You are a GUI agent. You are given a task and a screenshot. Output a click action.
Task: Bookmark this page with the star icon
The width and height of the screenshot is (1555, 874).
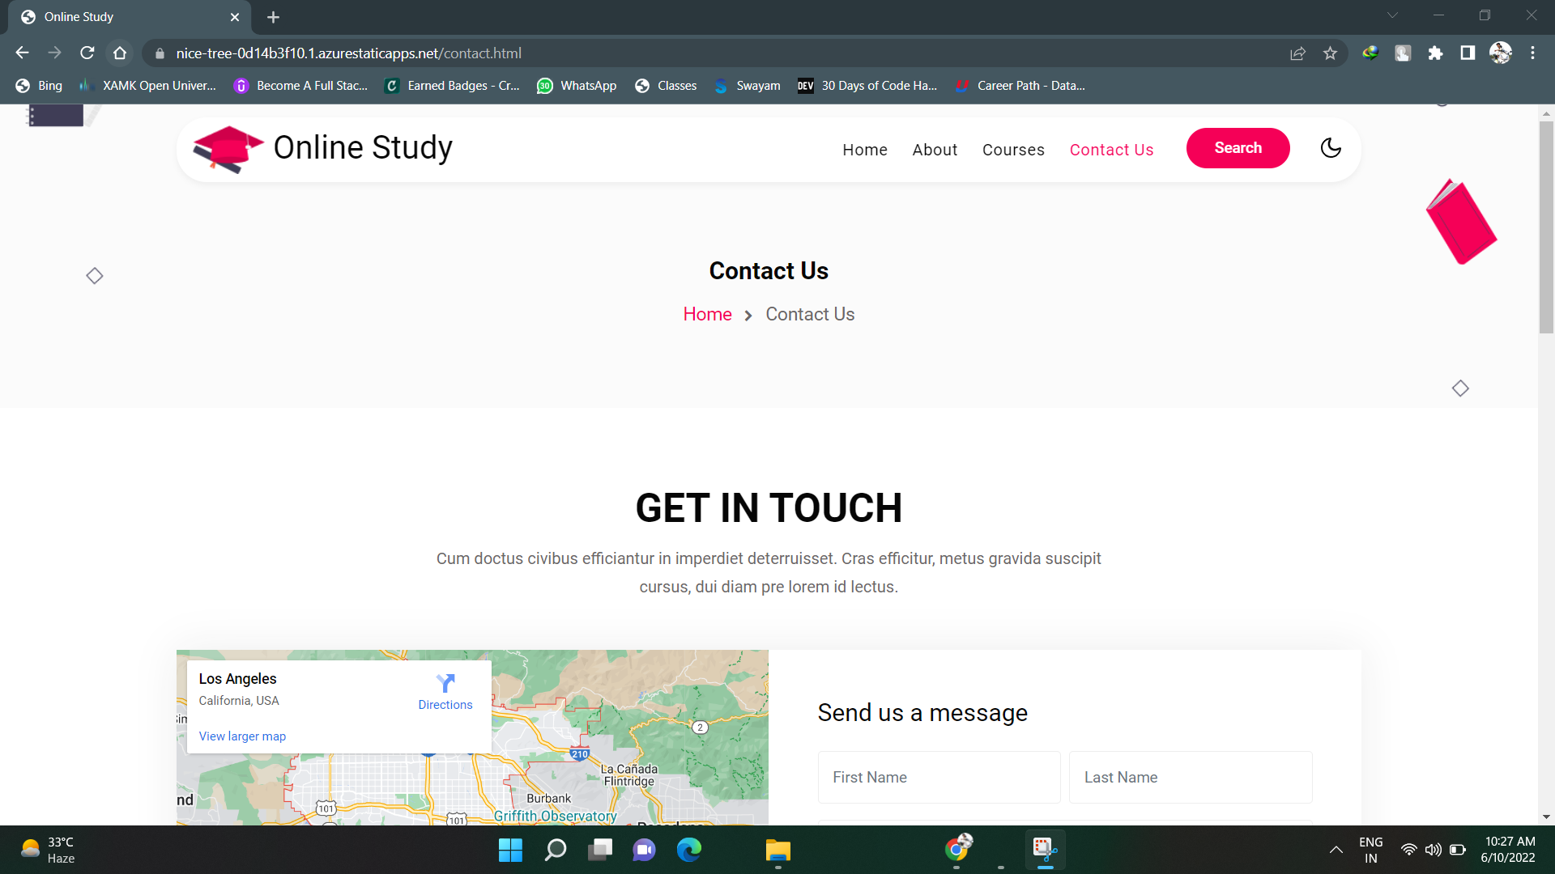[x=1330, y=53]
